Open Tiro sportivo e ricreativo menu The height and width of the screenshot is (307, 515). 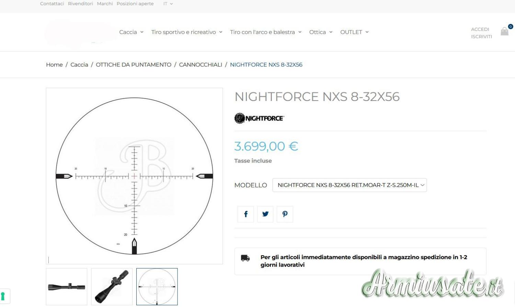187,32
